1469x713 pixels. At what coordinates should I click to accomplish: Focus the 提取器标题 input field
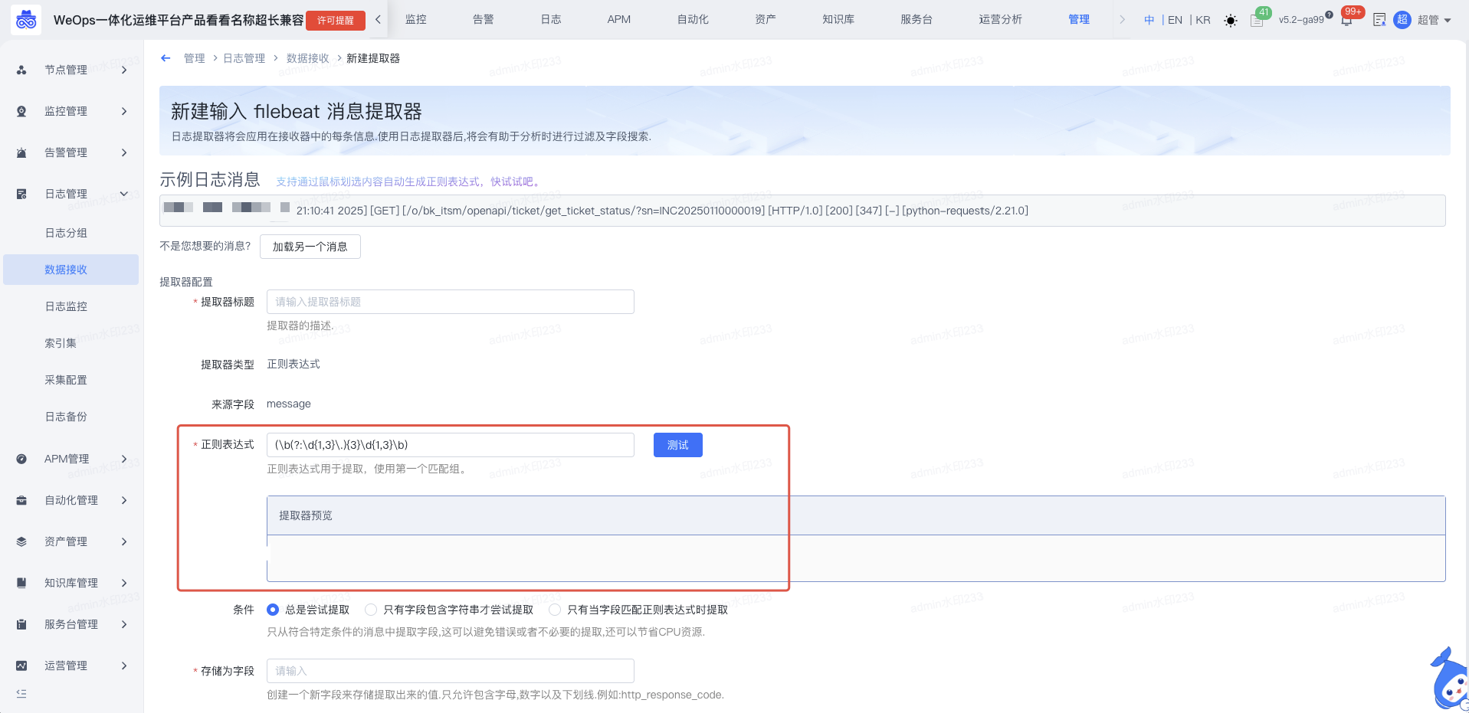click(x=450, y=302)
